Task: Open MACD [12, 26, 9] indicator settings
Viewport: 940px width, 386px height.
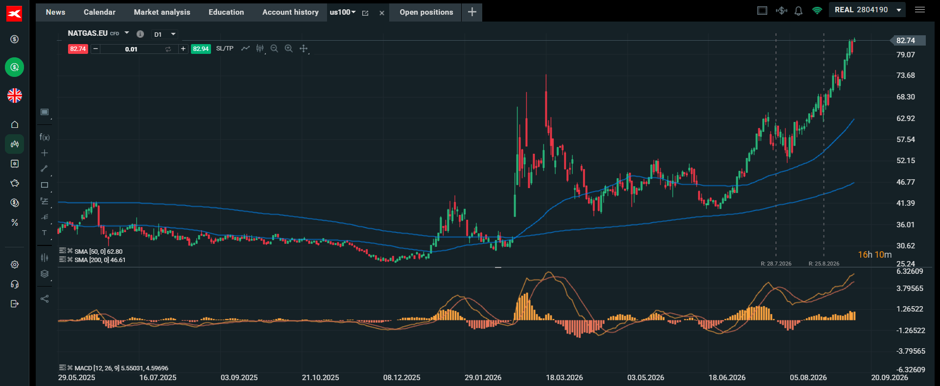Action: pyautogui.click(x=63, y=367)
